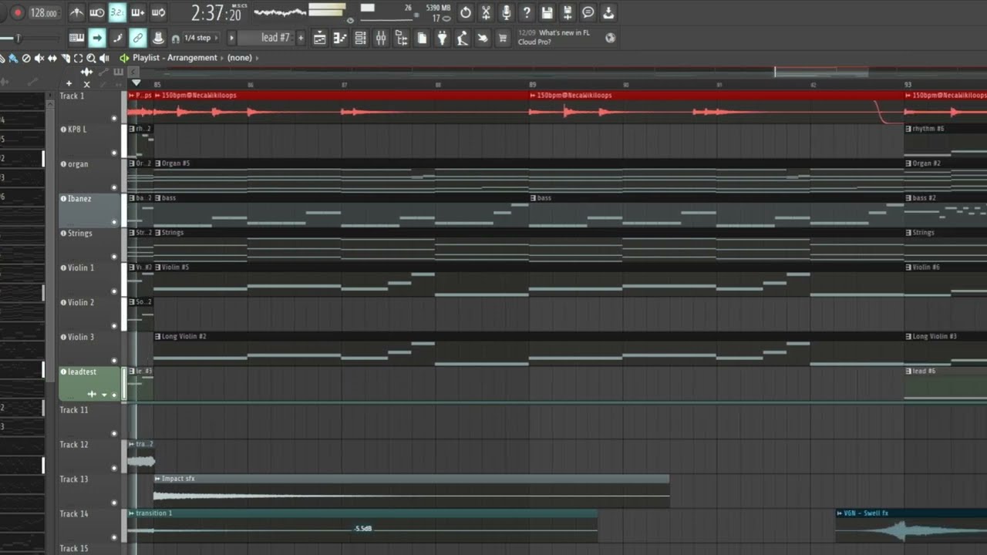This screenshot has width=987, height=555.
Task: Select the playback speaker tool
Action: 104,58
